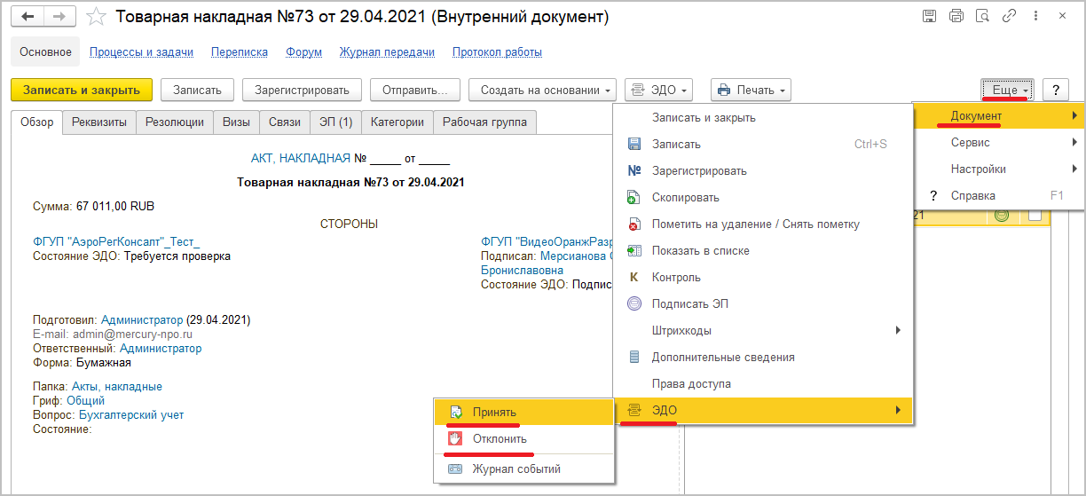Open the Общий access stamp link

click(86, 401)
